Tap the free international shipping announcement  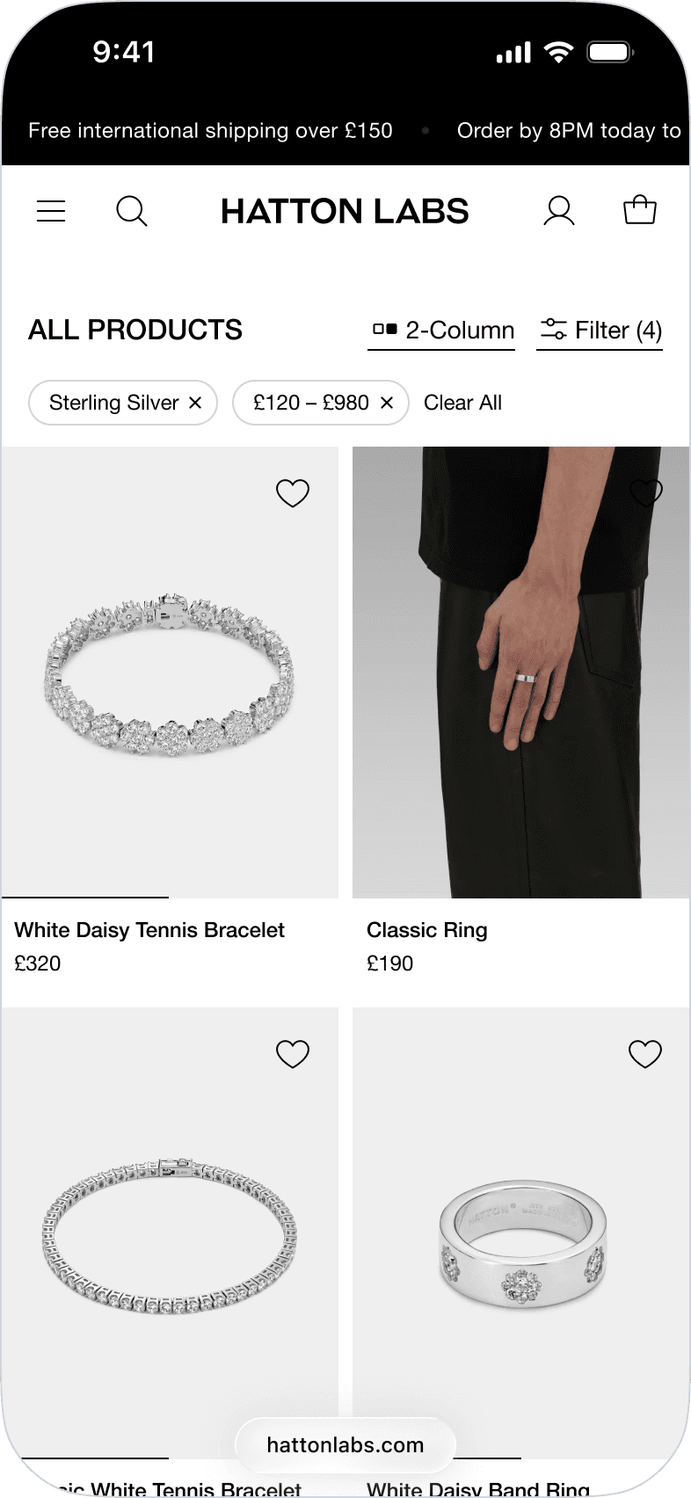point(210,131)
